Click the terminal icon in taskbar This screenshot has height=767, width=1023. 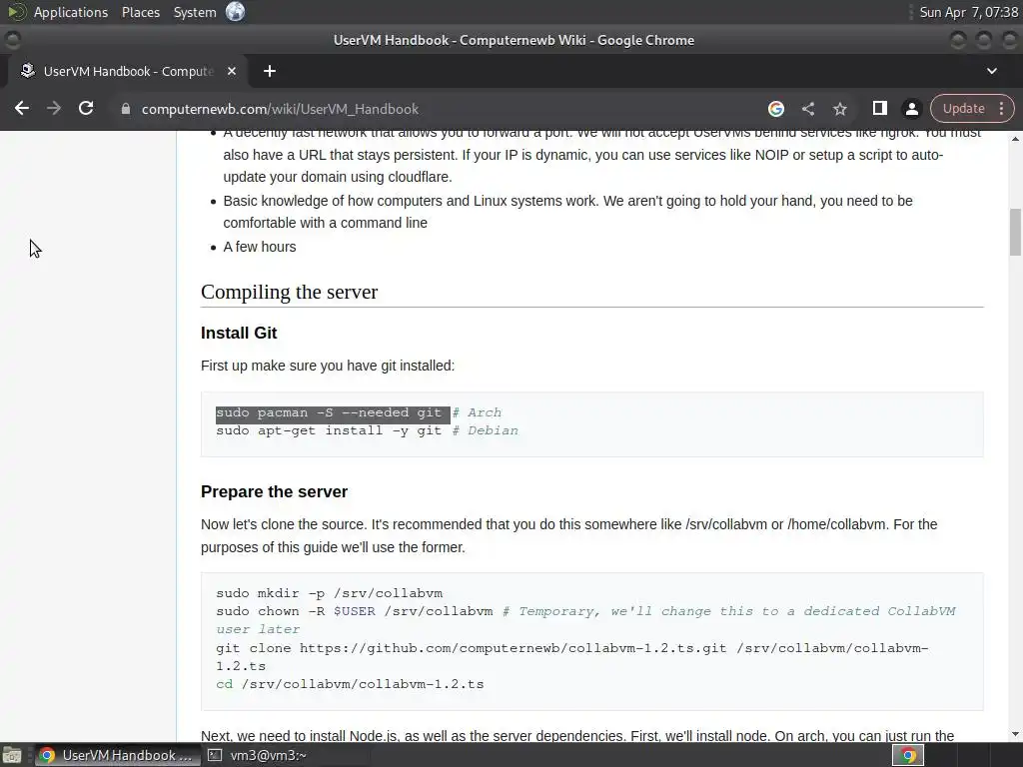point(215,755)
